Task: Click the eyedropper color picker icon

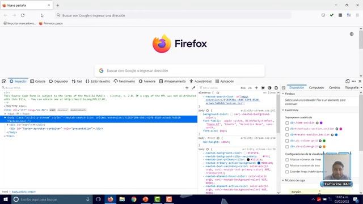Action: click(x=193, y=88)
